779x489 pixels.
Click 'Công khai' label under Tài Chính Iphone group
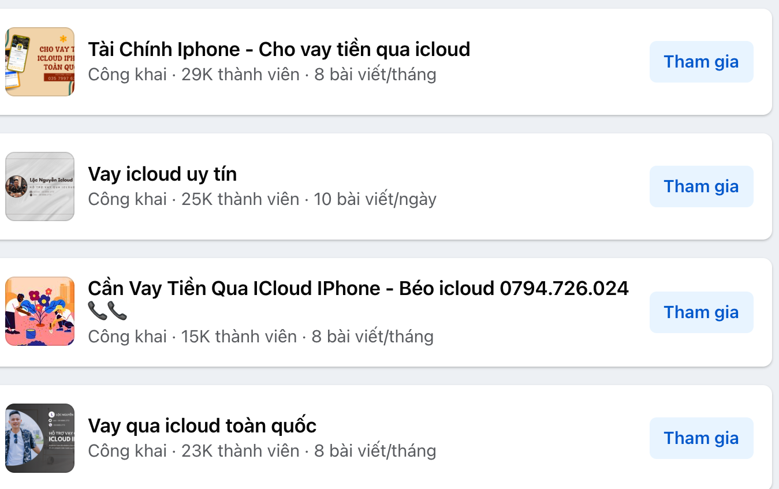coord(128,74)
